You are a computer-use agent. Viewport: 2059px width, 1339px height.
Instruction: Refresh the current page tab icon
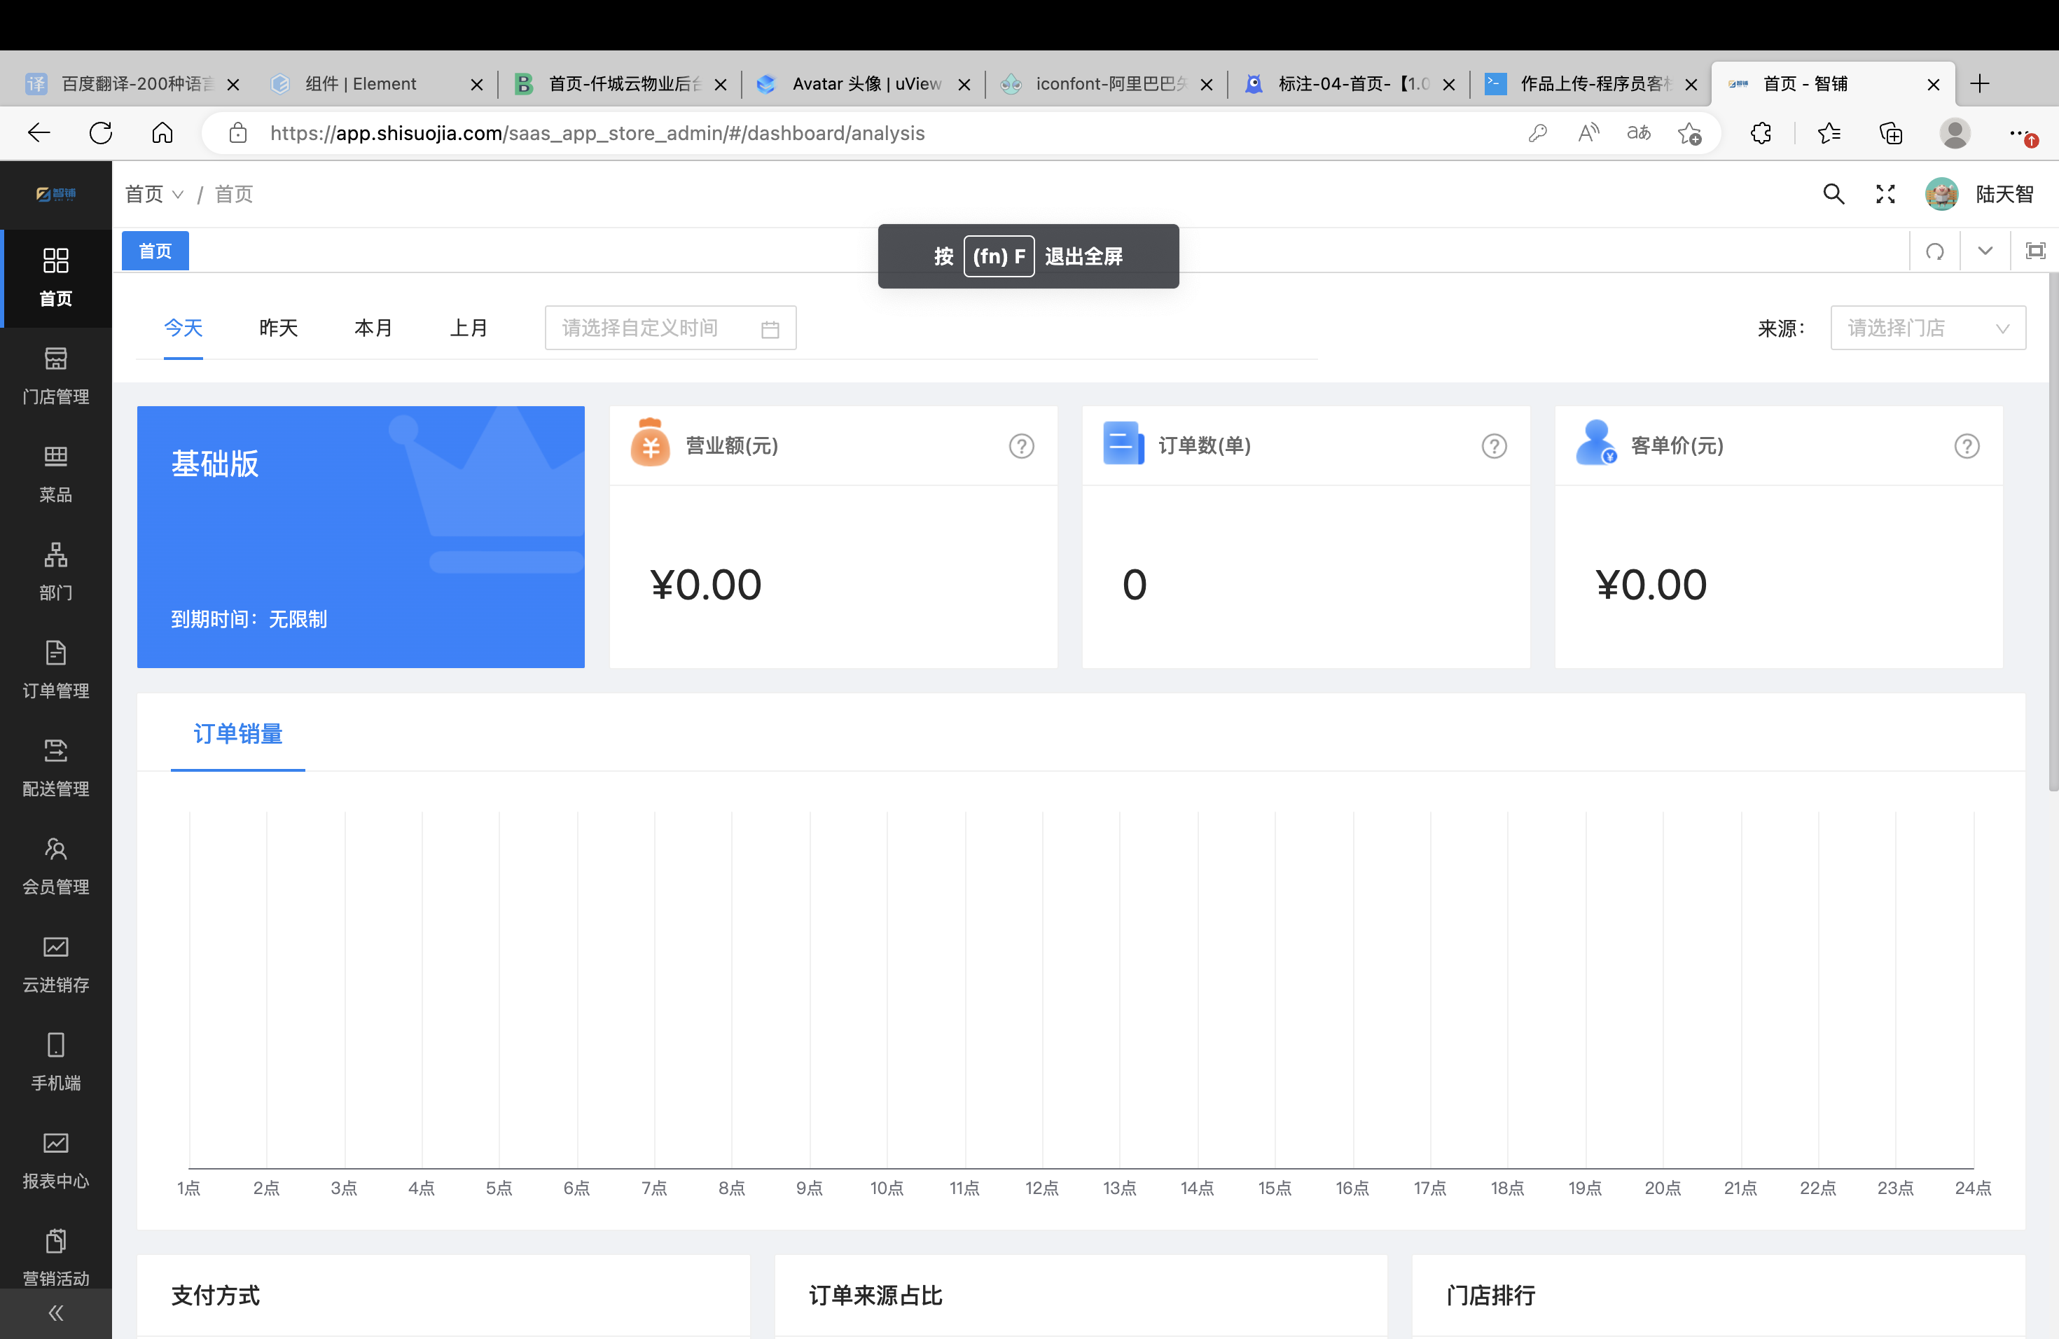pyautogui.click(x=1934, y=251)
